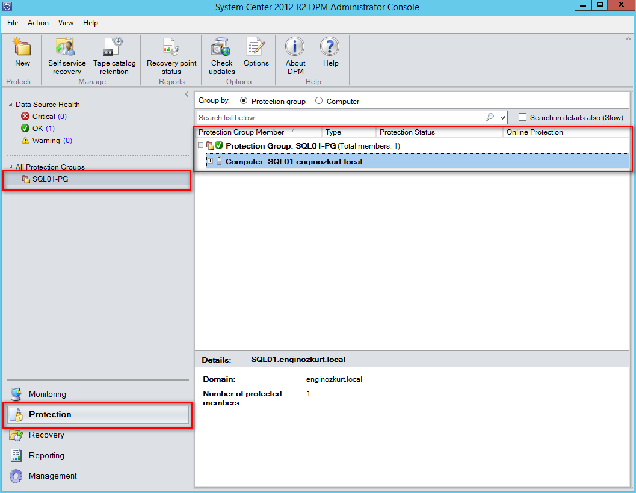Click the SQL01-PG folder icon in sidebar
The image size is (636, 493).
[x=26, y=179]
